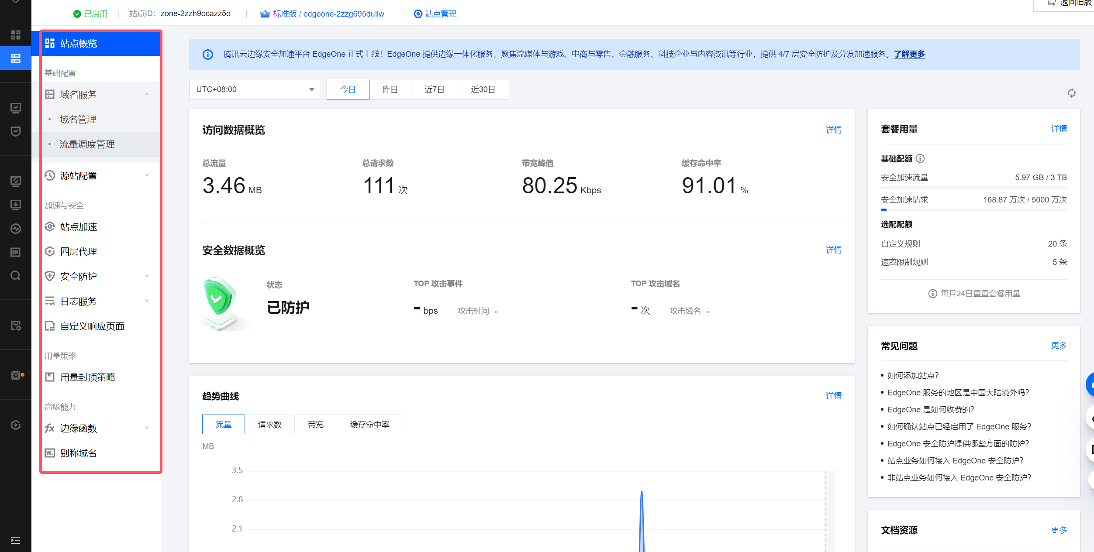Open the chart monitor icon in dark sidebar
The image size is (1094, 552).
(16, 108)
